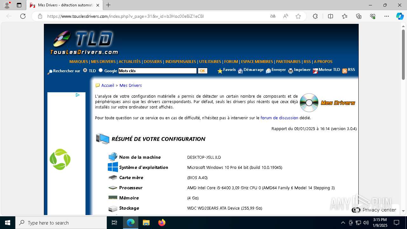The height and width of the screenshot is (229, 407).
Task: Click the Démarrage home icon
Action: point(240,71)
